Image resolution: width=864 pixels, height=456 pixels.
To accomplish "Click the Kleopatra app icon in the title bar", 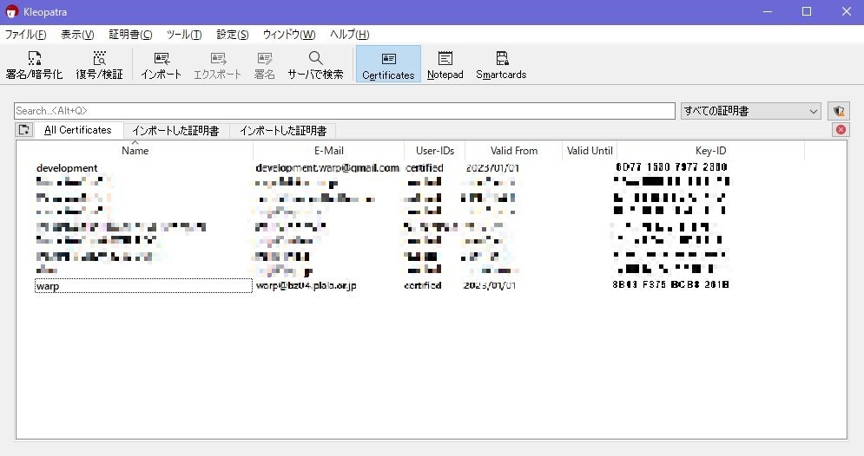I will [11, 11].
